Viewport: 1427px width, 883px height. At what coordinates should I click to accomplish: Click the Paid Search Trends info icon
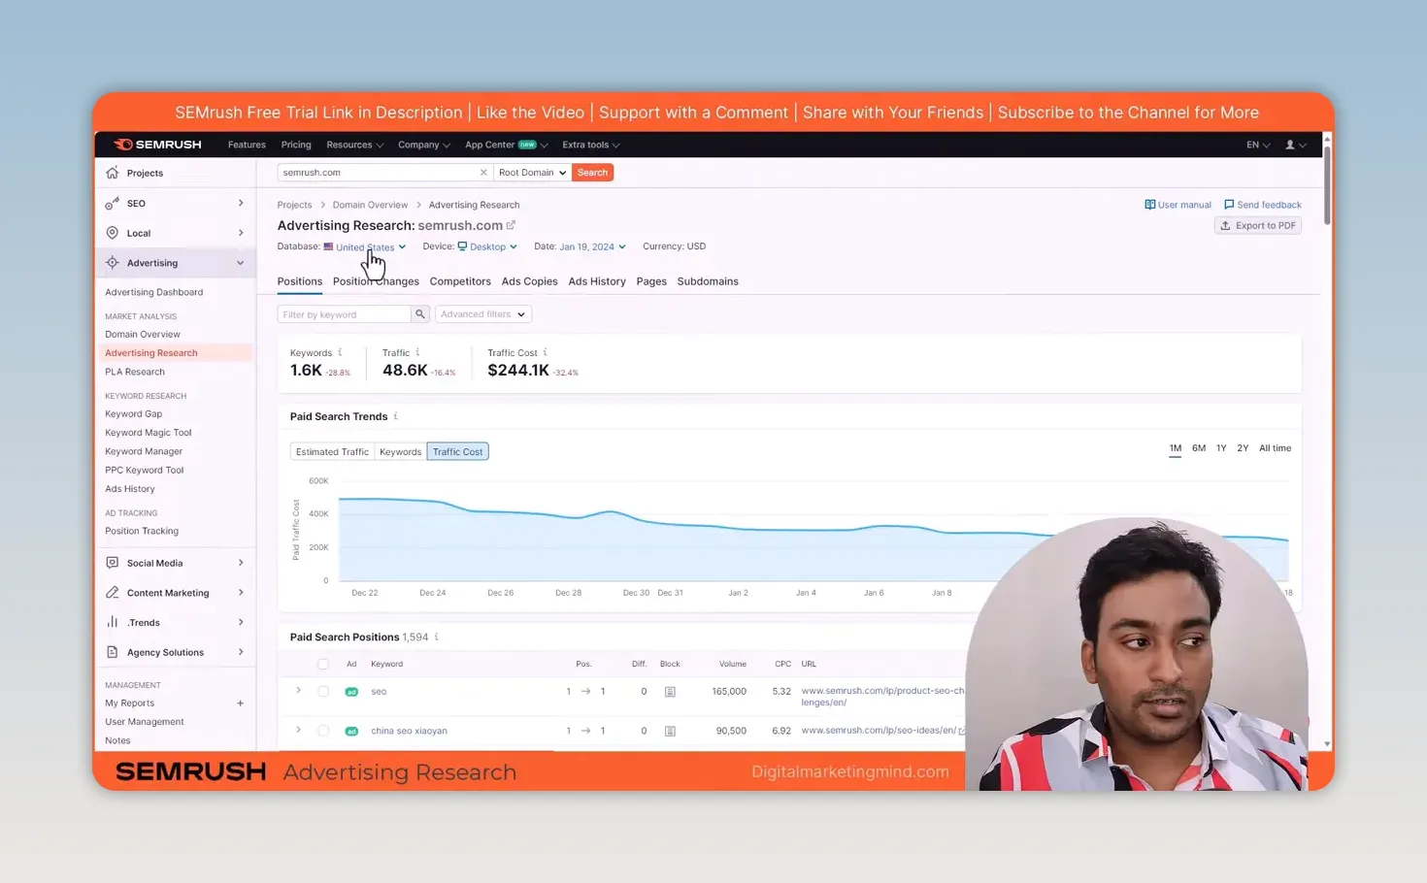click(395, 416)
